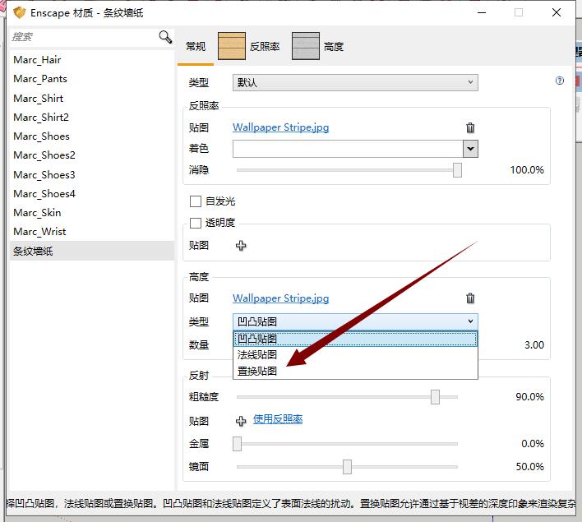This screenshot has width=582, height=522.
Task: Click the 着色 color field
Action: pyautogui.click(x=348, y=149)
